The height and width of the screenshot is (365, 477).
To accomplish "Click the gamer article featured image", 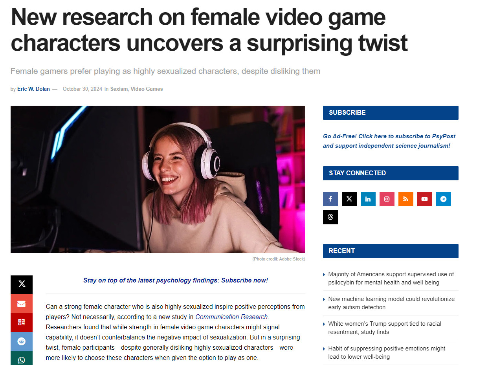I will (158, 179).
